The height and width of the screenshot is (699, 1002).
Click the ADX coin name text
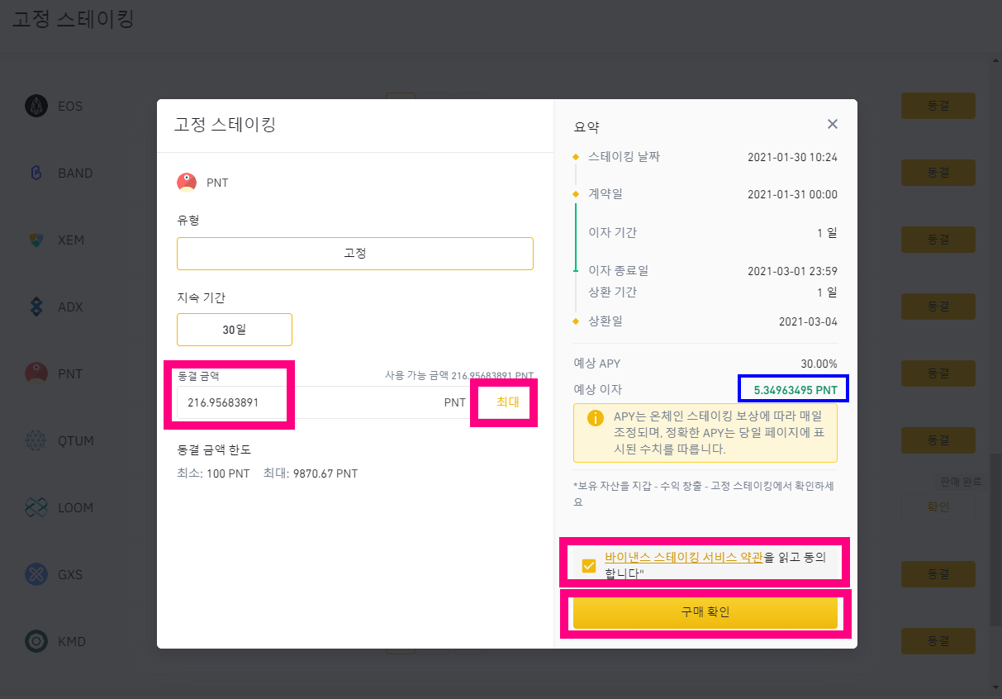70,307
